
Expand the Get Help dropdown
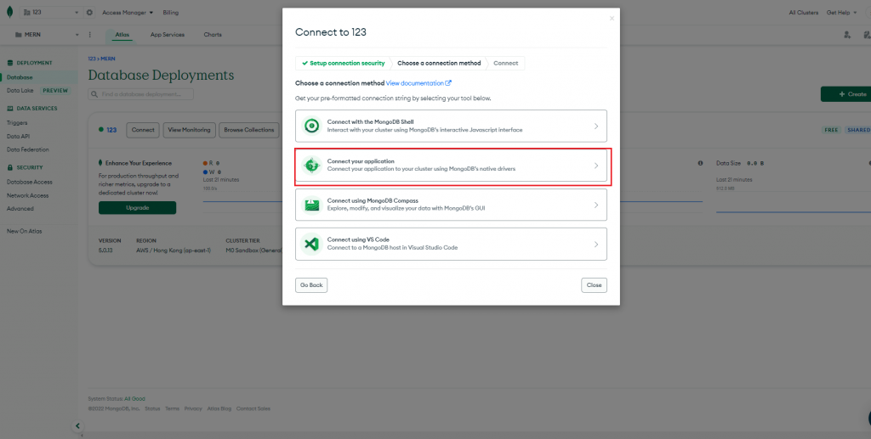[841, 12]
